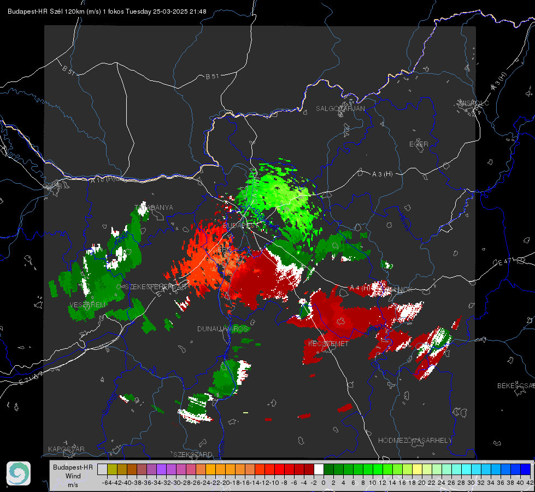Click the VESZPRÉM city label
The image size is (535, 492).
[x=87, y=304]
